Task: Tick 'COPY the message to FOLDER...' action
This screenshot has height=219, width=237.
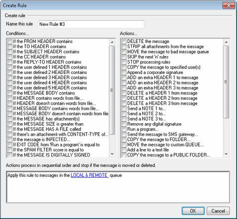Action: (x=124, y=140)
